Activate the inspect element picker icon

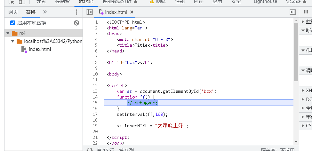coord(12,2)
